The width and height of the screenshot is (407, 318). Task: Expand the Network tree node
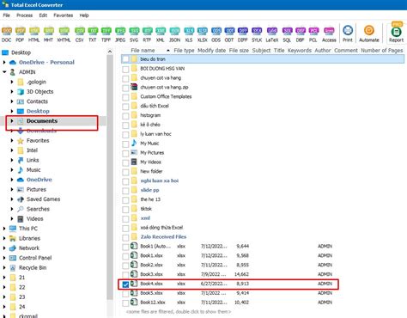pos(4,248)
